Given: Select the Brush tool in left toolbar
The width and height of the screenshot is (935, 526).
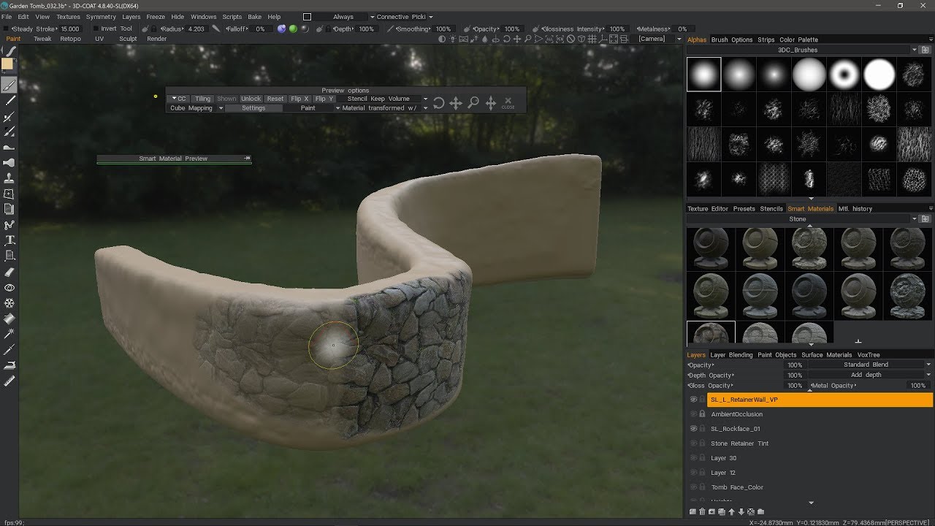Looking at the screenshot, I should click(x=9, y=85).
